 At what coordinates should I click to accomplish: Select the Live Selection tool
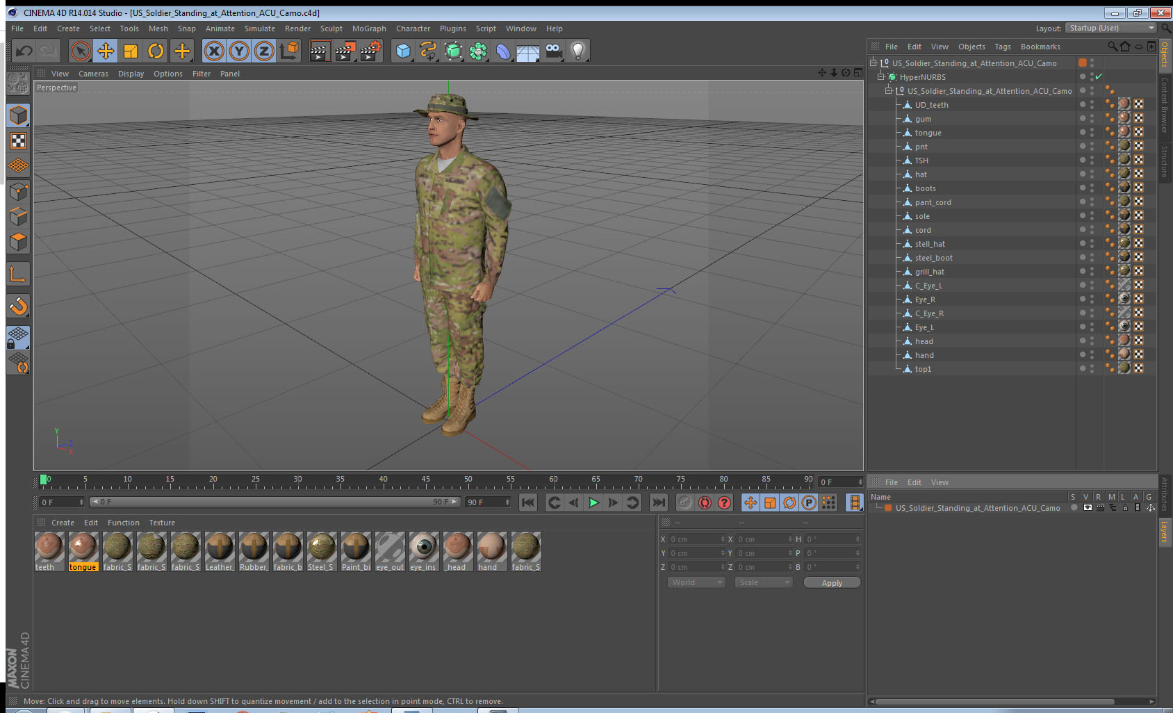coord(81,51)
